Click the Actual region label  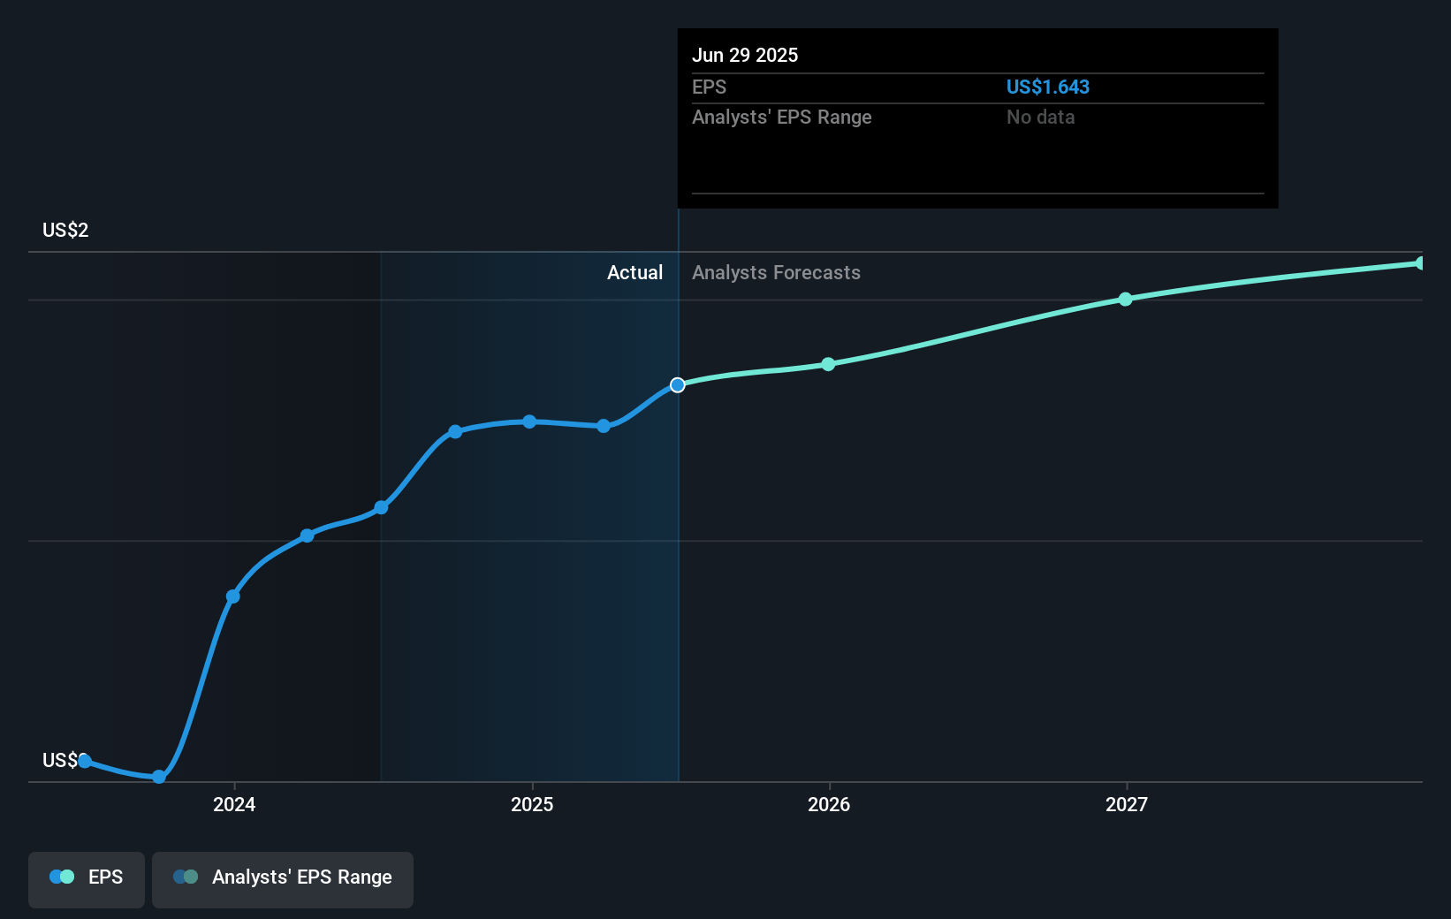634,273
